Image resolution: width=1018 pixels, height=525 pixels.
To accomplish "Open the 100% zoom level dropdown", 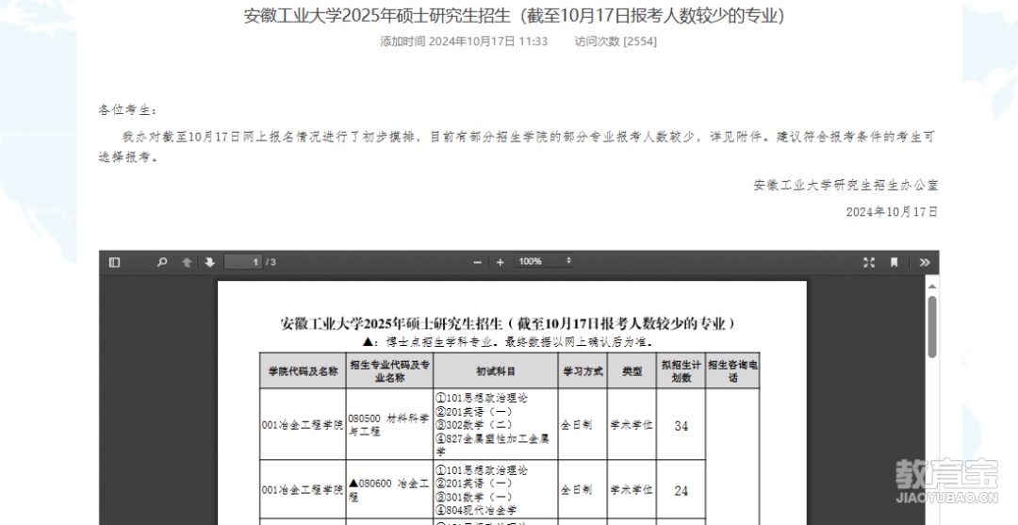I will pos(544,261).
